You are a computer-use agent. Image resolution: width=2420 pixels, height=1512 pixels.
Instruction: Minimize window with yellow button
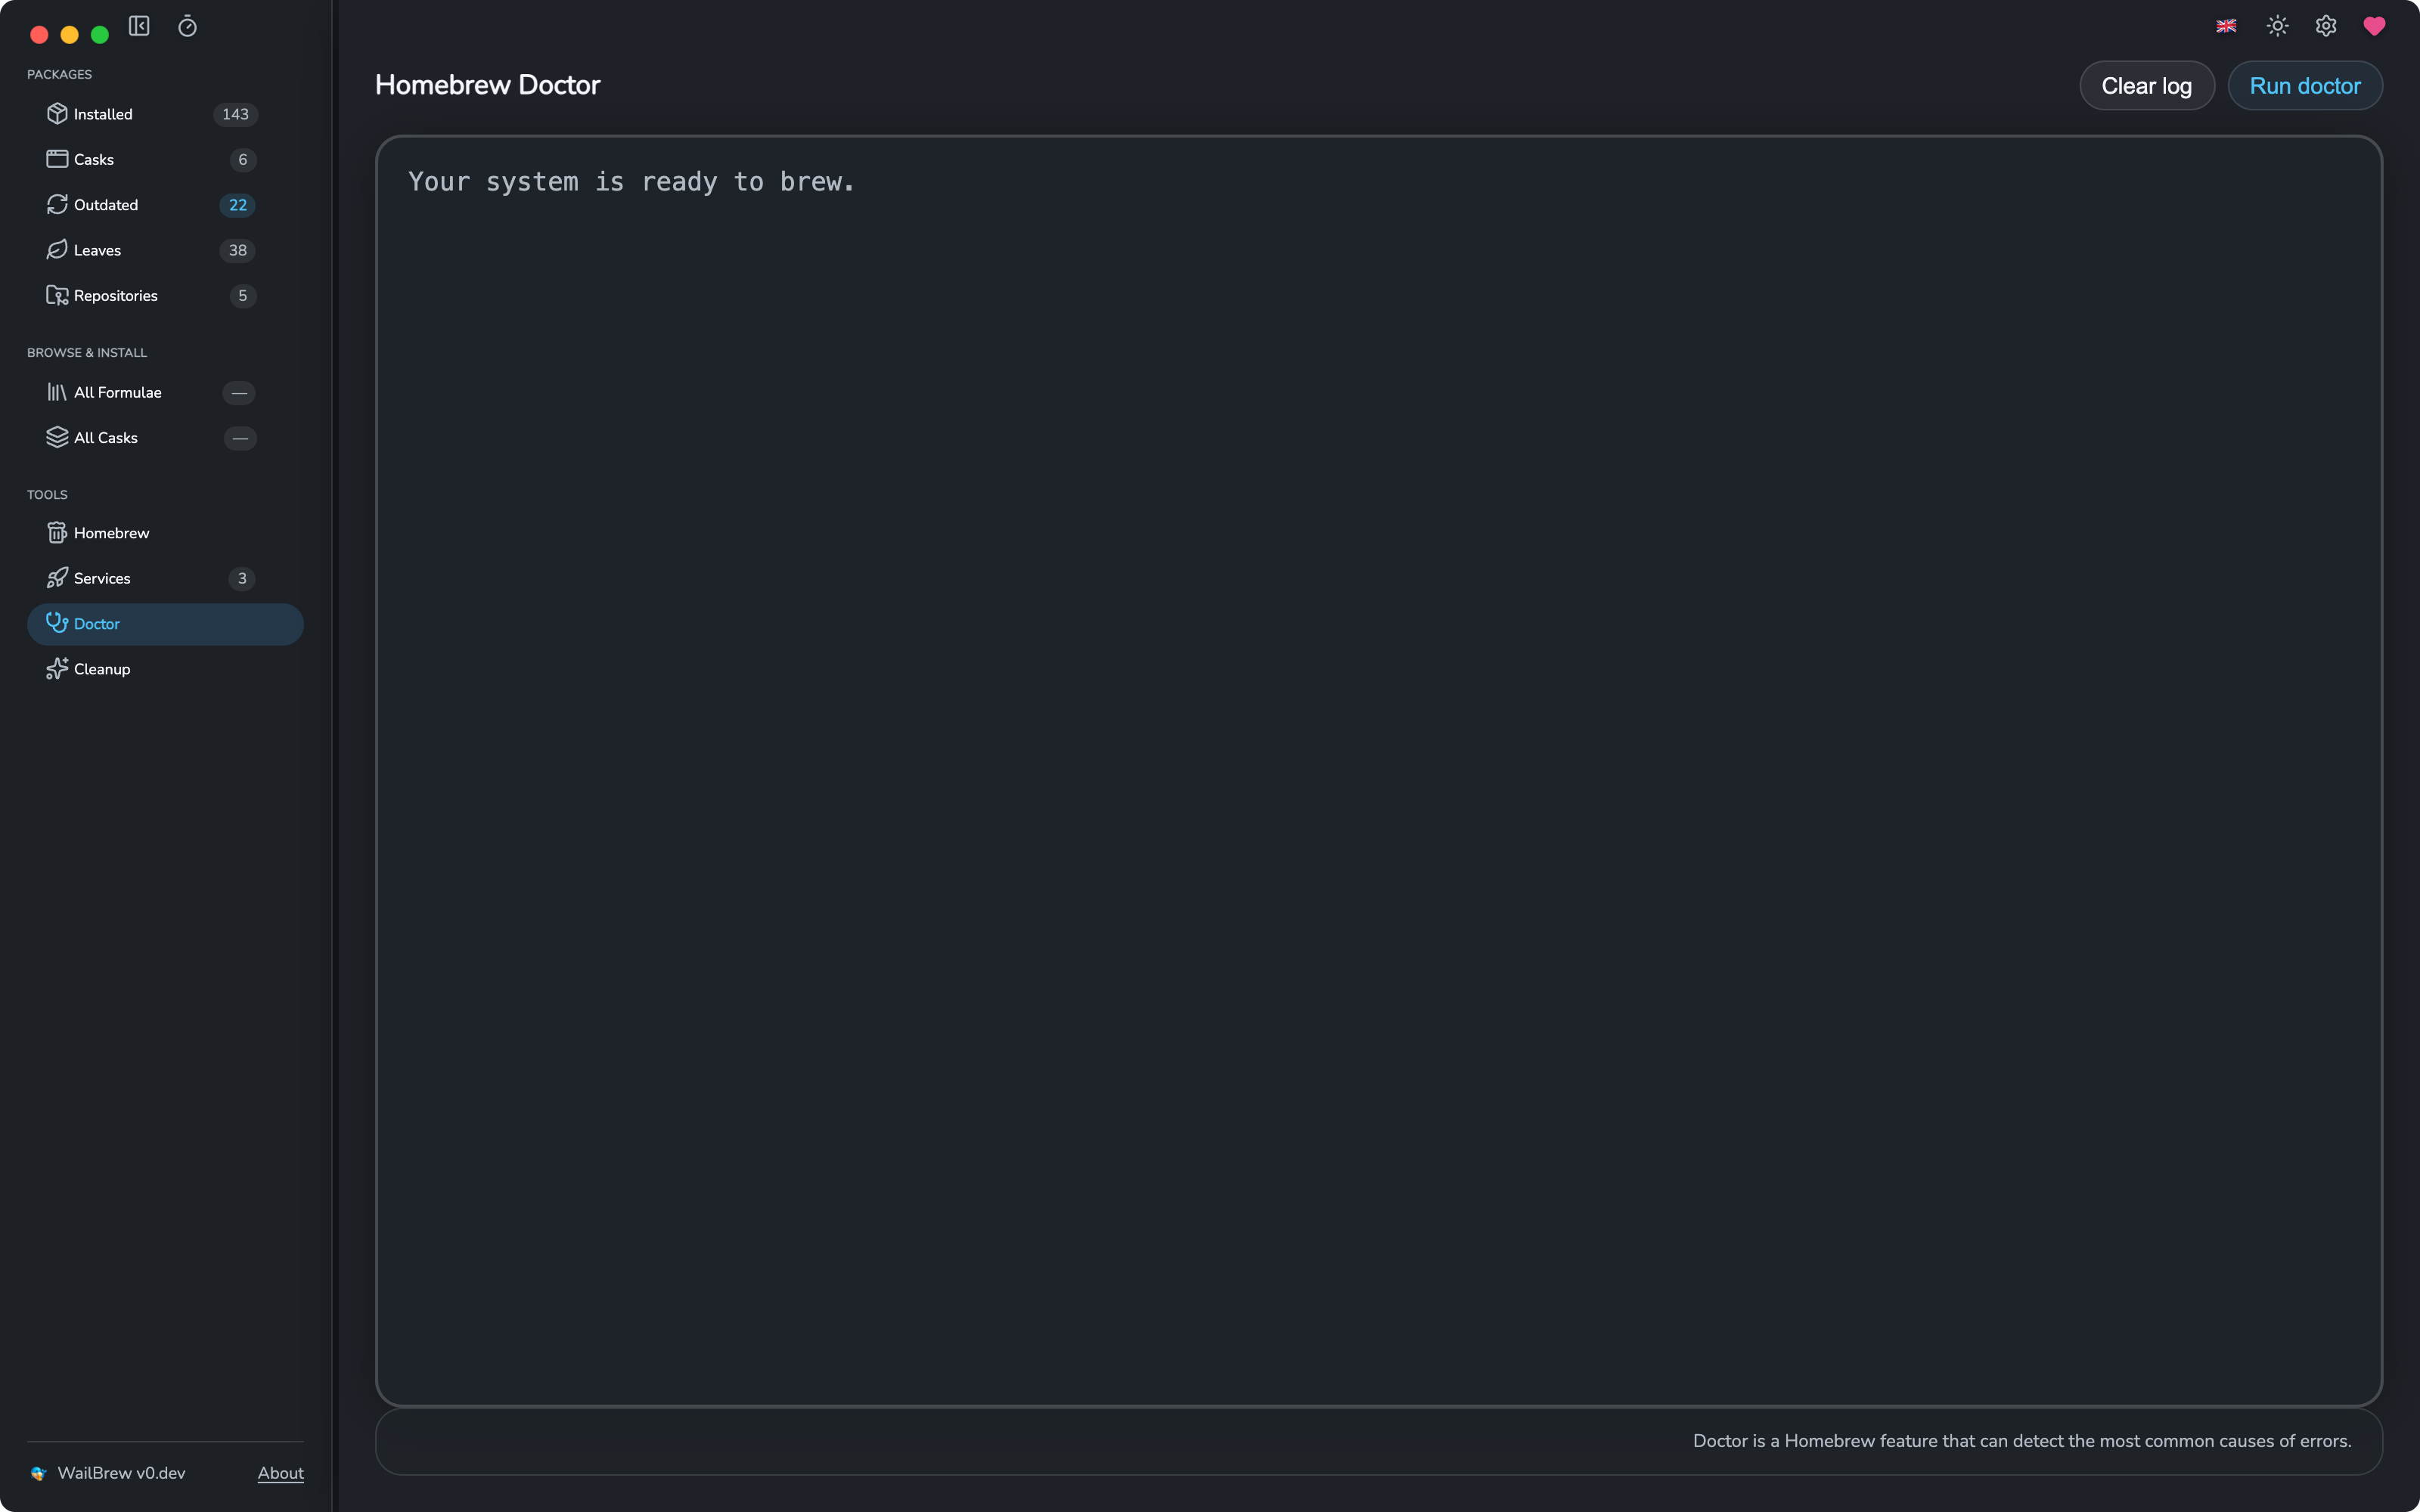69,35
